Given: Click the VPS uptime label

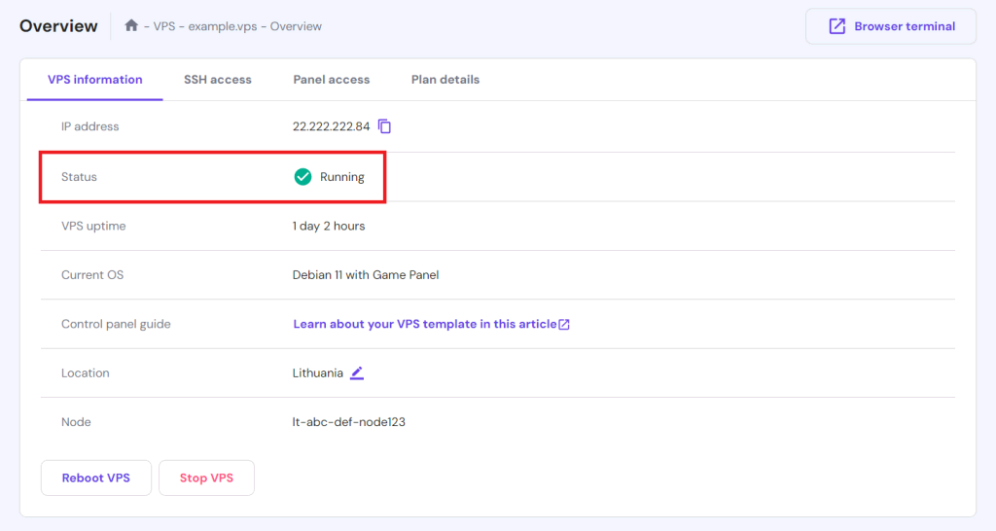Looking at the screenshot, I should (x=93, y=227).
